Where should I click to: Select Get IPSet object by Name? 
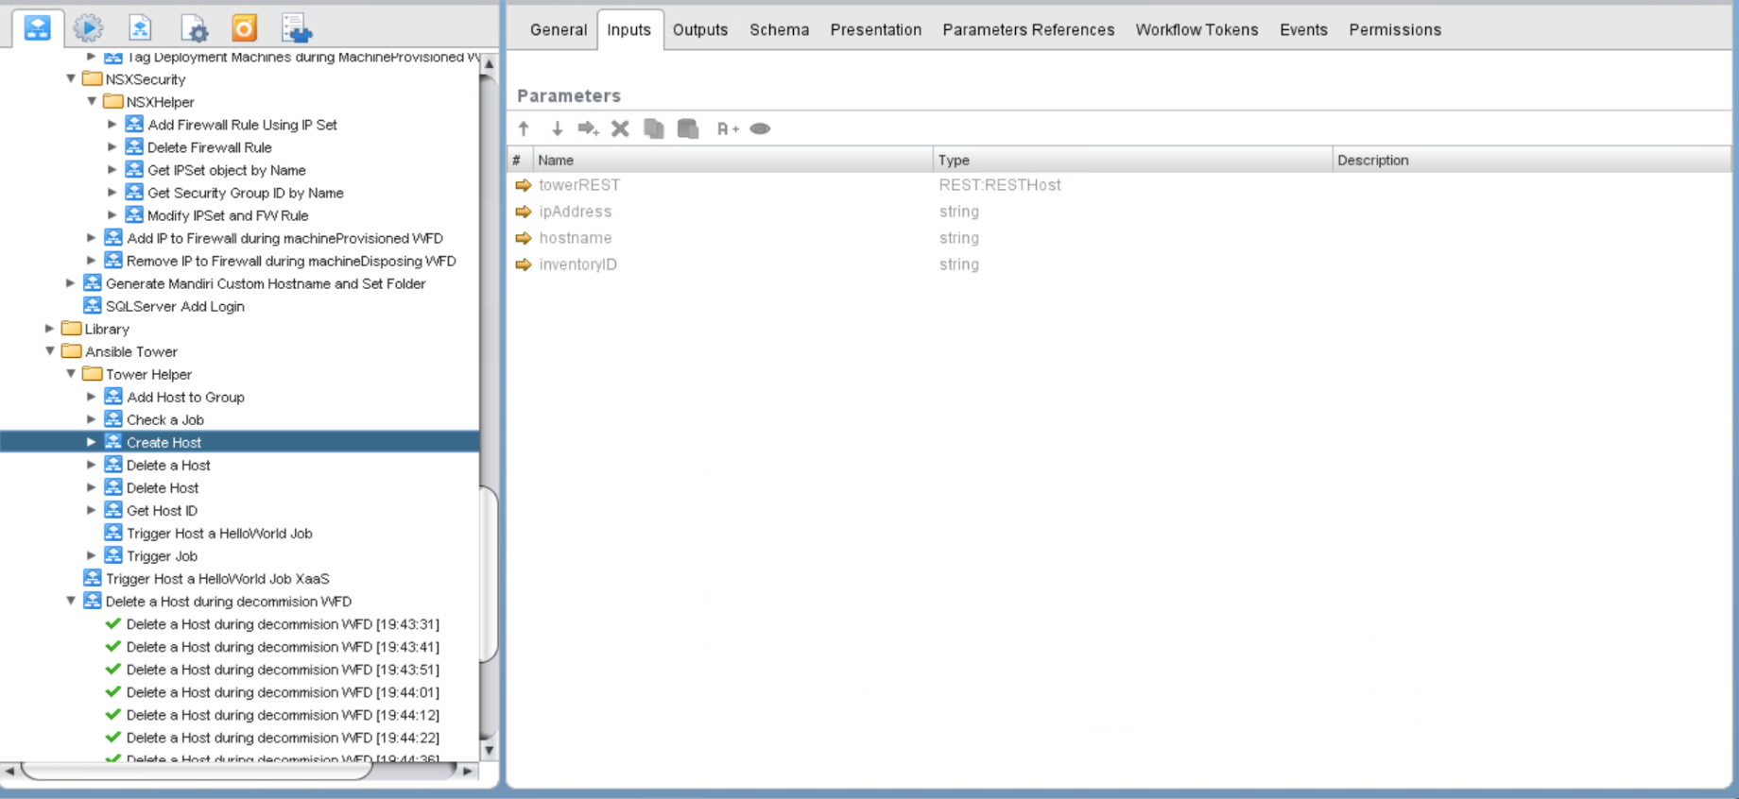tap(227, 170)
